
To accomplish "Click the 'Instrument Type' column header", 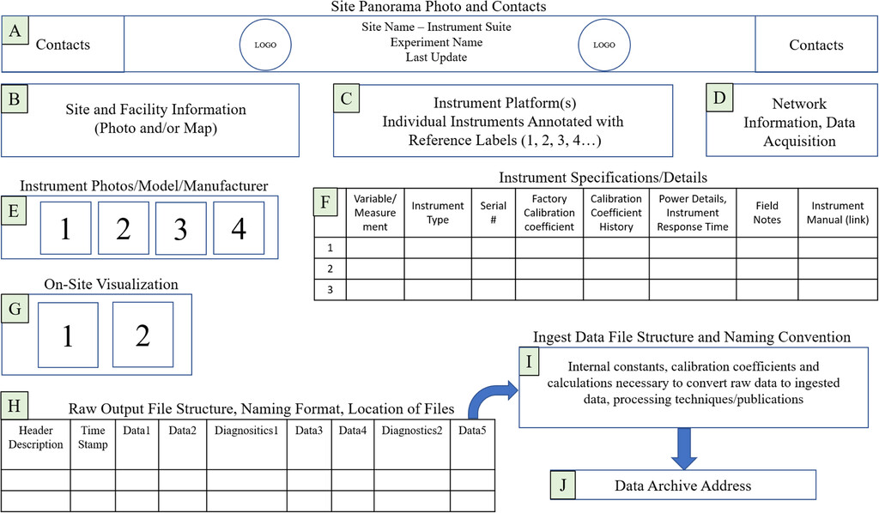I will (x=438, y=213).
